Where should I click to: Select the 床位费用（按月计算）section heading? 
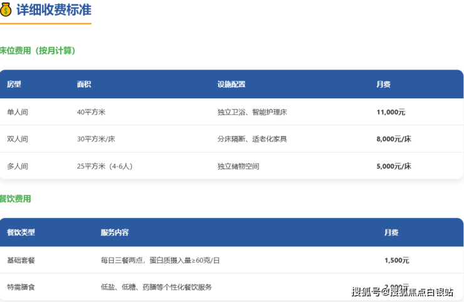tap(38, 51)
